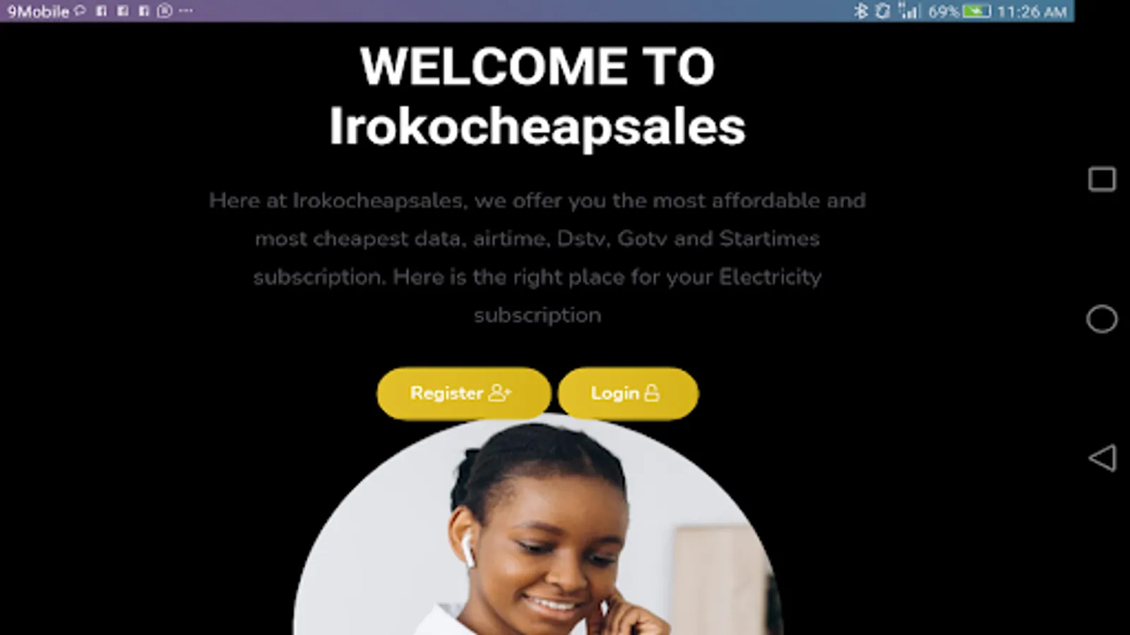Tap the Android back triangle

[x=1102, y=458]
